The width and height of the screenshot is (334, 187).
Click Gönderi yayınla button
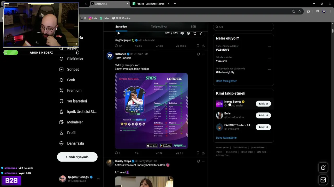[77, 157]
